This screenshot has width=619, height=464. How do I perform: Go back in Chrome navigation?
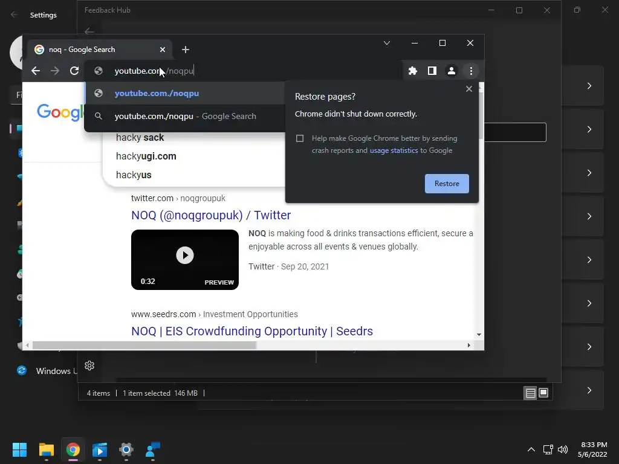(36, 71)
